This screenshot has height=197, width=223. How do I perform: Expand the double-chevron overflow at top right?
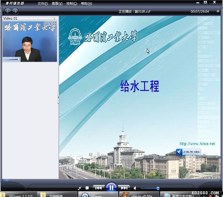(x=218, y=11)
